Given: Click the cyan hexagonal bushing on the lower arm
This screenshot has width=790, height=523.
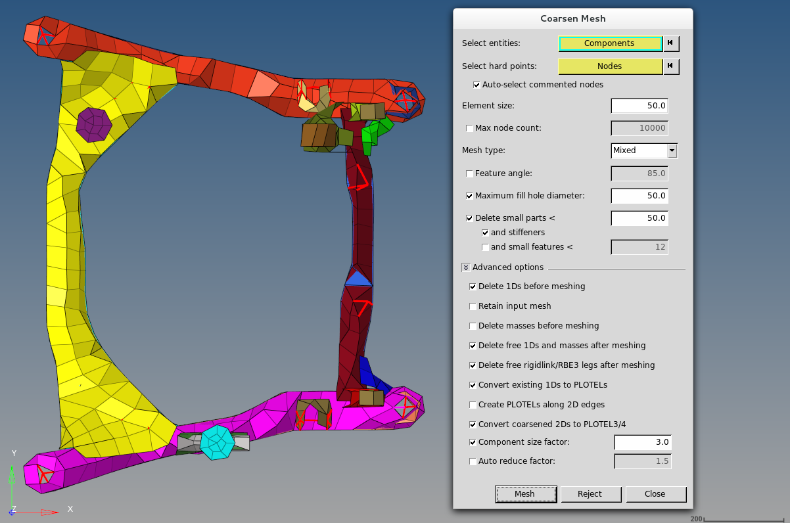Looking at the screenshot, I should [217, 442].
